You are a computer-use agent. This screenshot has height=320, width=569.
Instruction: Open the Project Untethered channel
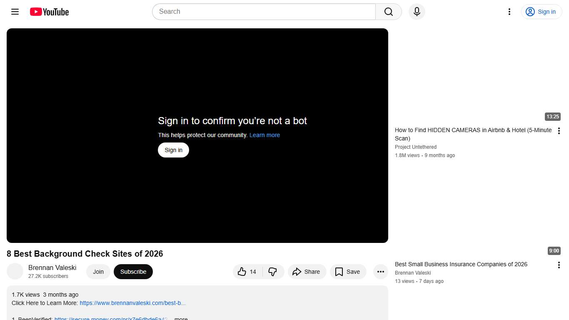[x=415, y=147]
